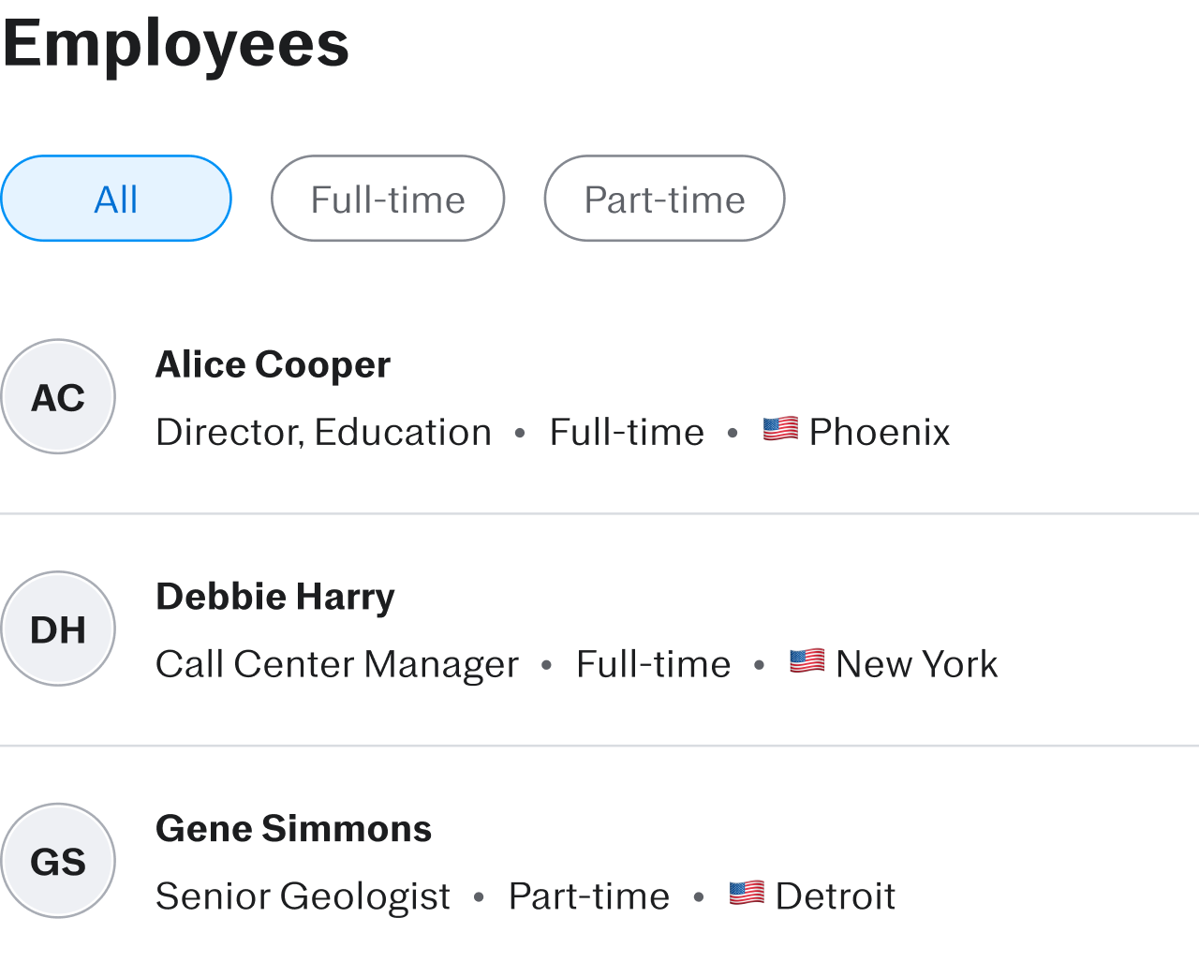Open Debbie Harry's employee profile
1199x977 pixels.
[x=274, y=597]
